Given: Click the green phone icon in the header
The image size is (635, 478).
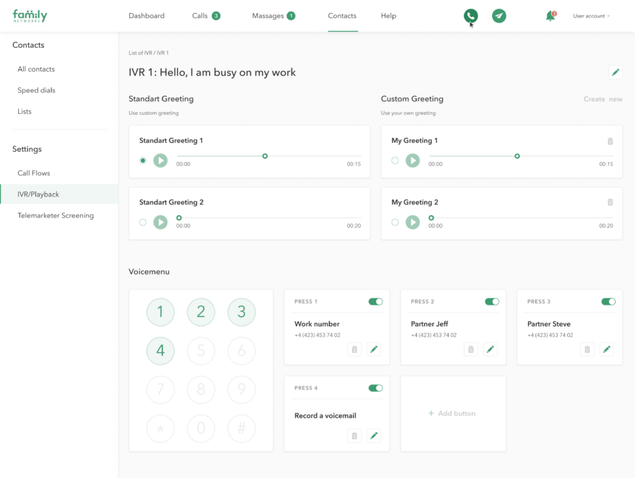Looking at the screenshot, I should (470, 15).
